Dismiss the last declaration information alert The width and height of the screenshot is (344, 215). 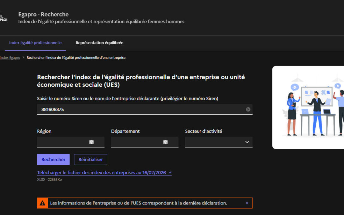247,203
